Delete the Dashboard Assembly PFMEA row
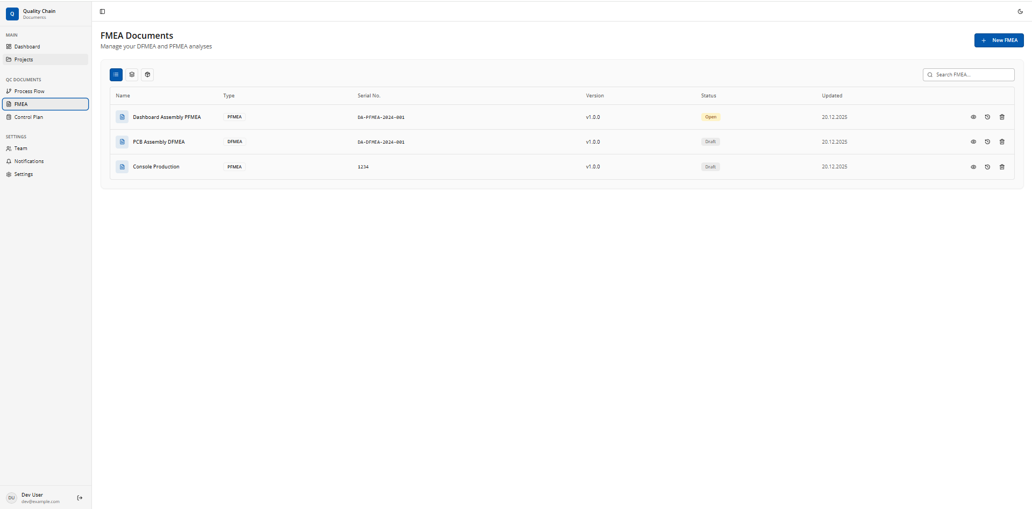 (1001, 117)
